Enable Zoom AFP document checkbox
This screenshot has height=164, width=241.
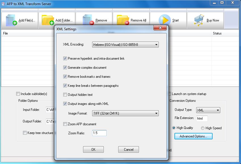[x=65, y=124]
